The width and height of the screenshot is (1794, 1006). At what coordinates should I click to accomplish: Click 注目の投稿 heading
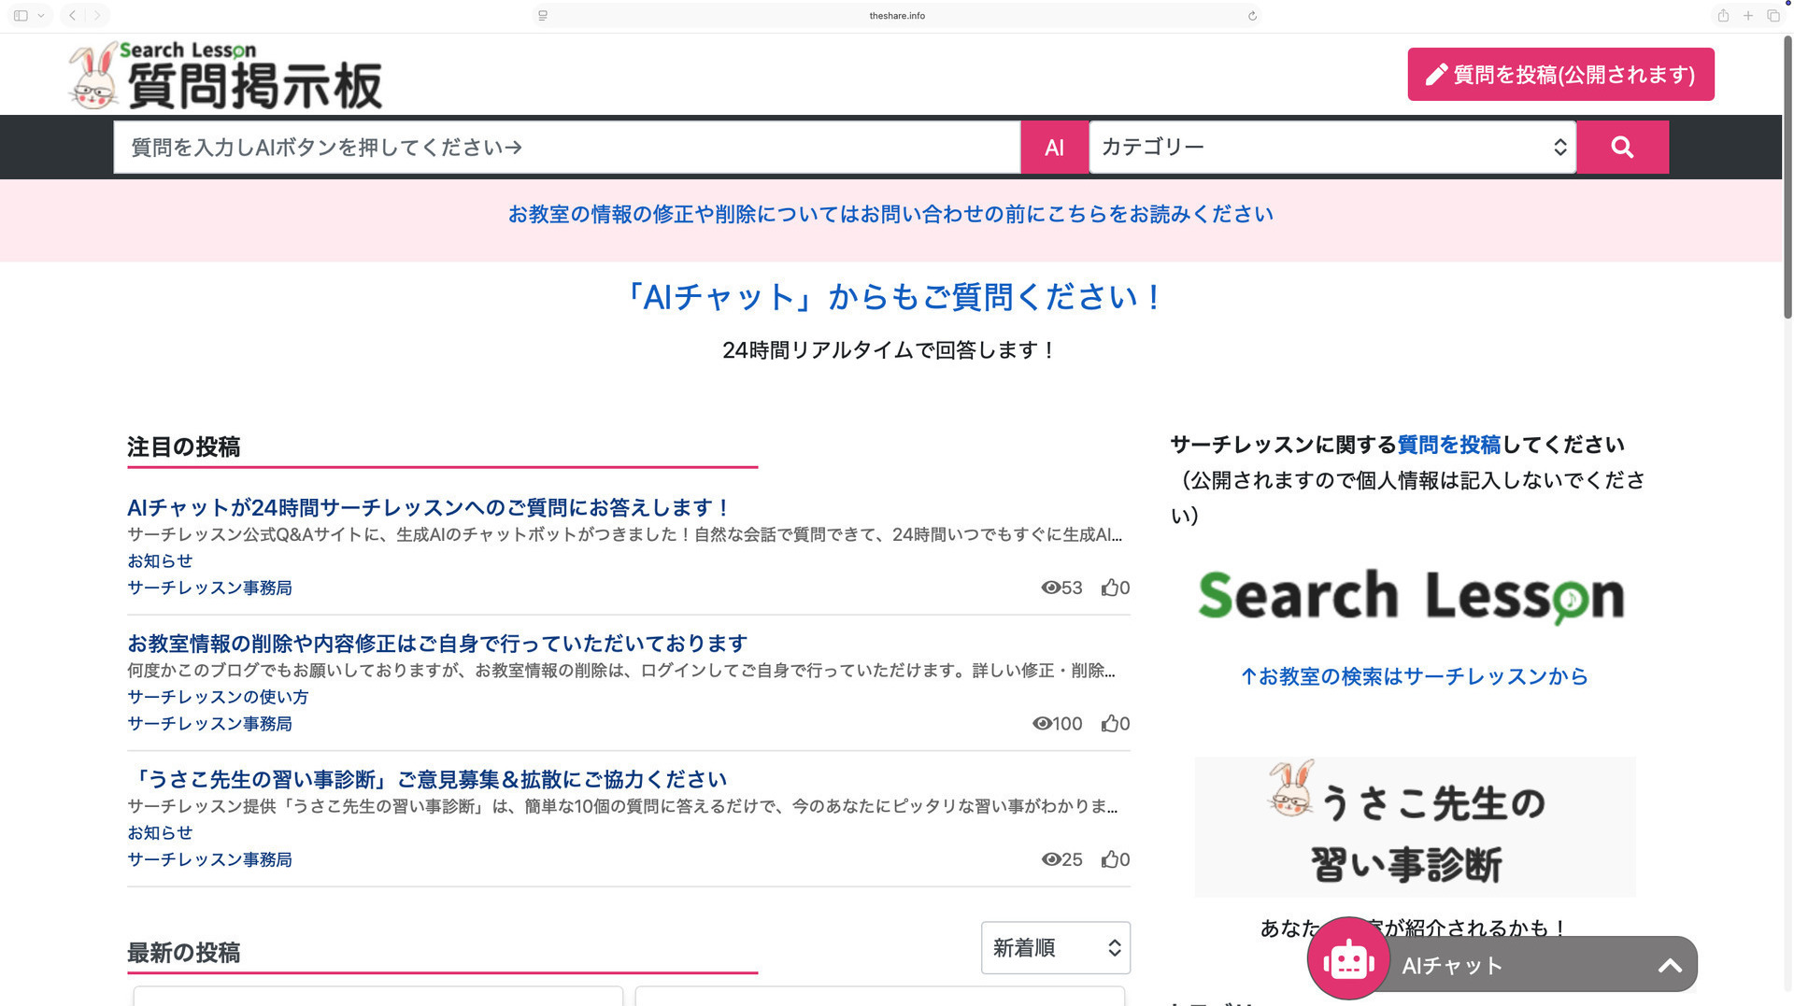click(184, 447)
